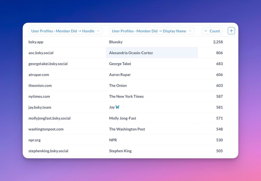This screenshot has height=181, width=261.
Task: Click the Molly Jong-Fast display name
Action: (122, 118)
